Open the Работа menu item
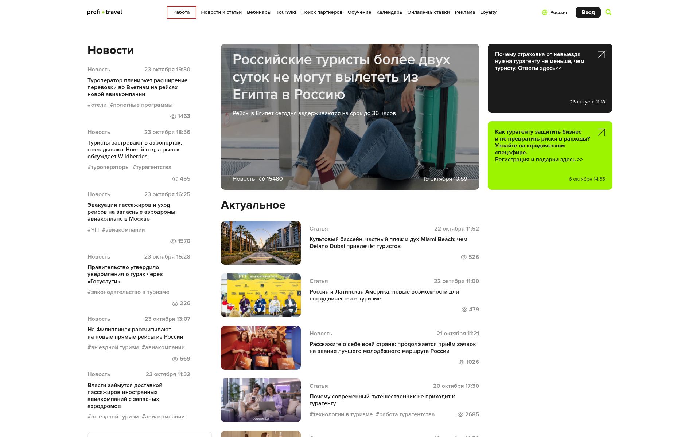Image resolution: width=700 pixels, height=437 pixels. (182, 12)
